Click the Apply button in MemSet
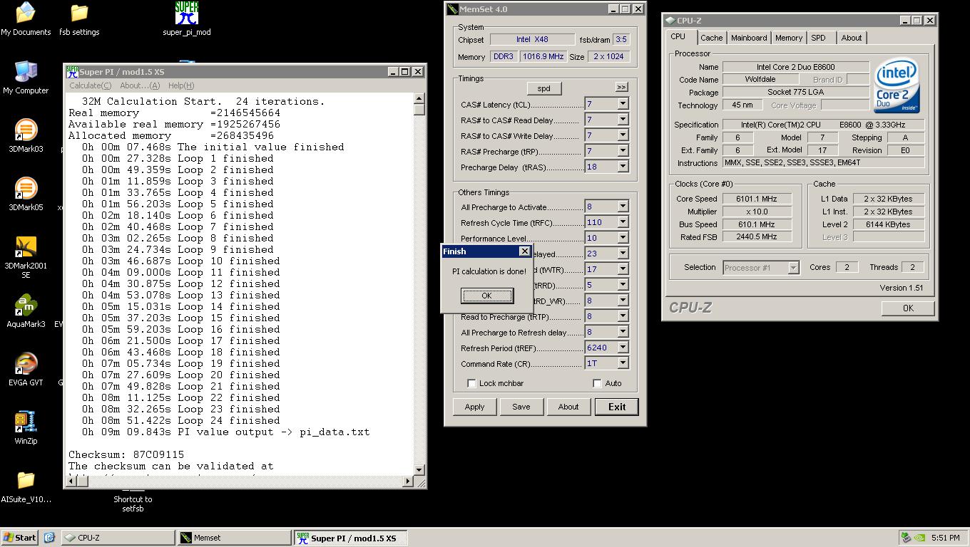The width and height of the screenshot is (970, 547). tap(474, 407)
